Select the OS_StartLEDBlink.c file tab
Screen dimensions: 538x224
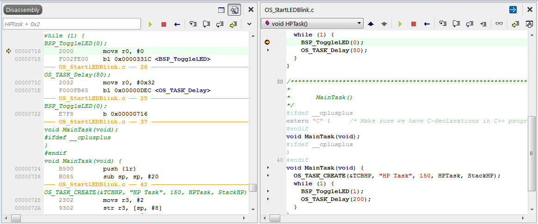click(x=289, y=10)
